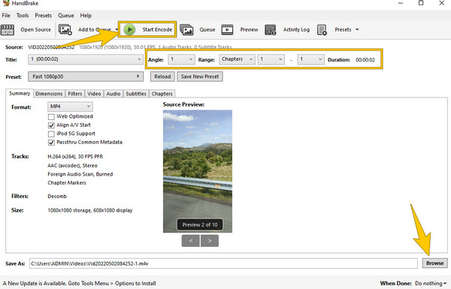Click the Activity Log icon
Image resolution: width=451 pixels, height=289 pixels.
tap(271, 29)
